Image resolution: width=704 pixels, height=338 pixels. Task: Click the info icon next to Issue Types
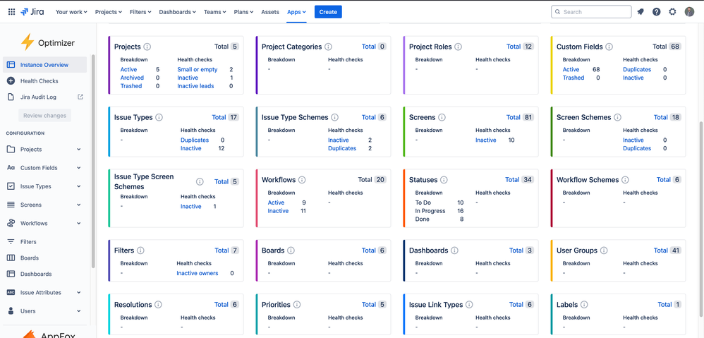(159, 117)
